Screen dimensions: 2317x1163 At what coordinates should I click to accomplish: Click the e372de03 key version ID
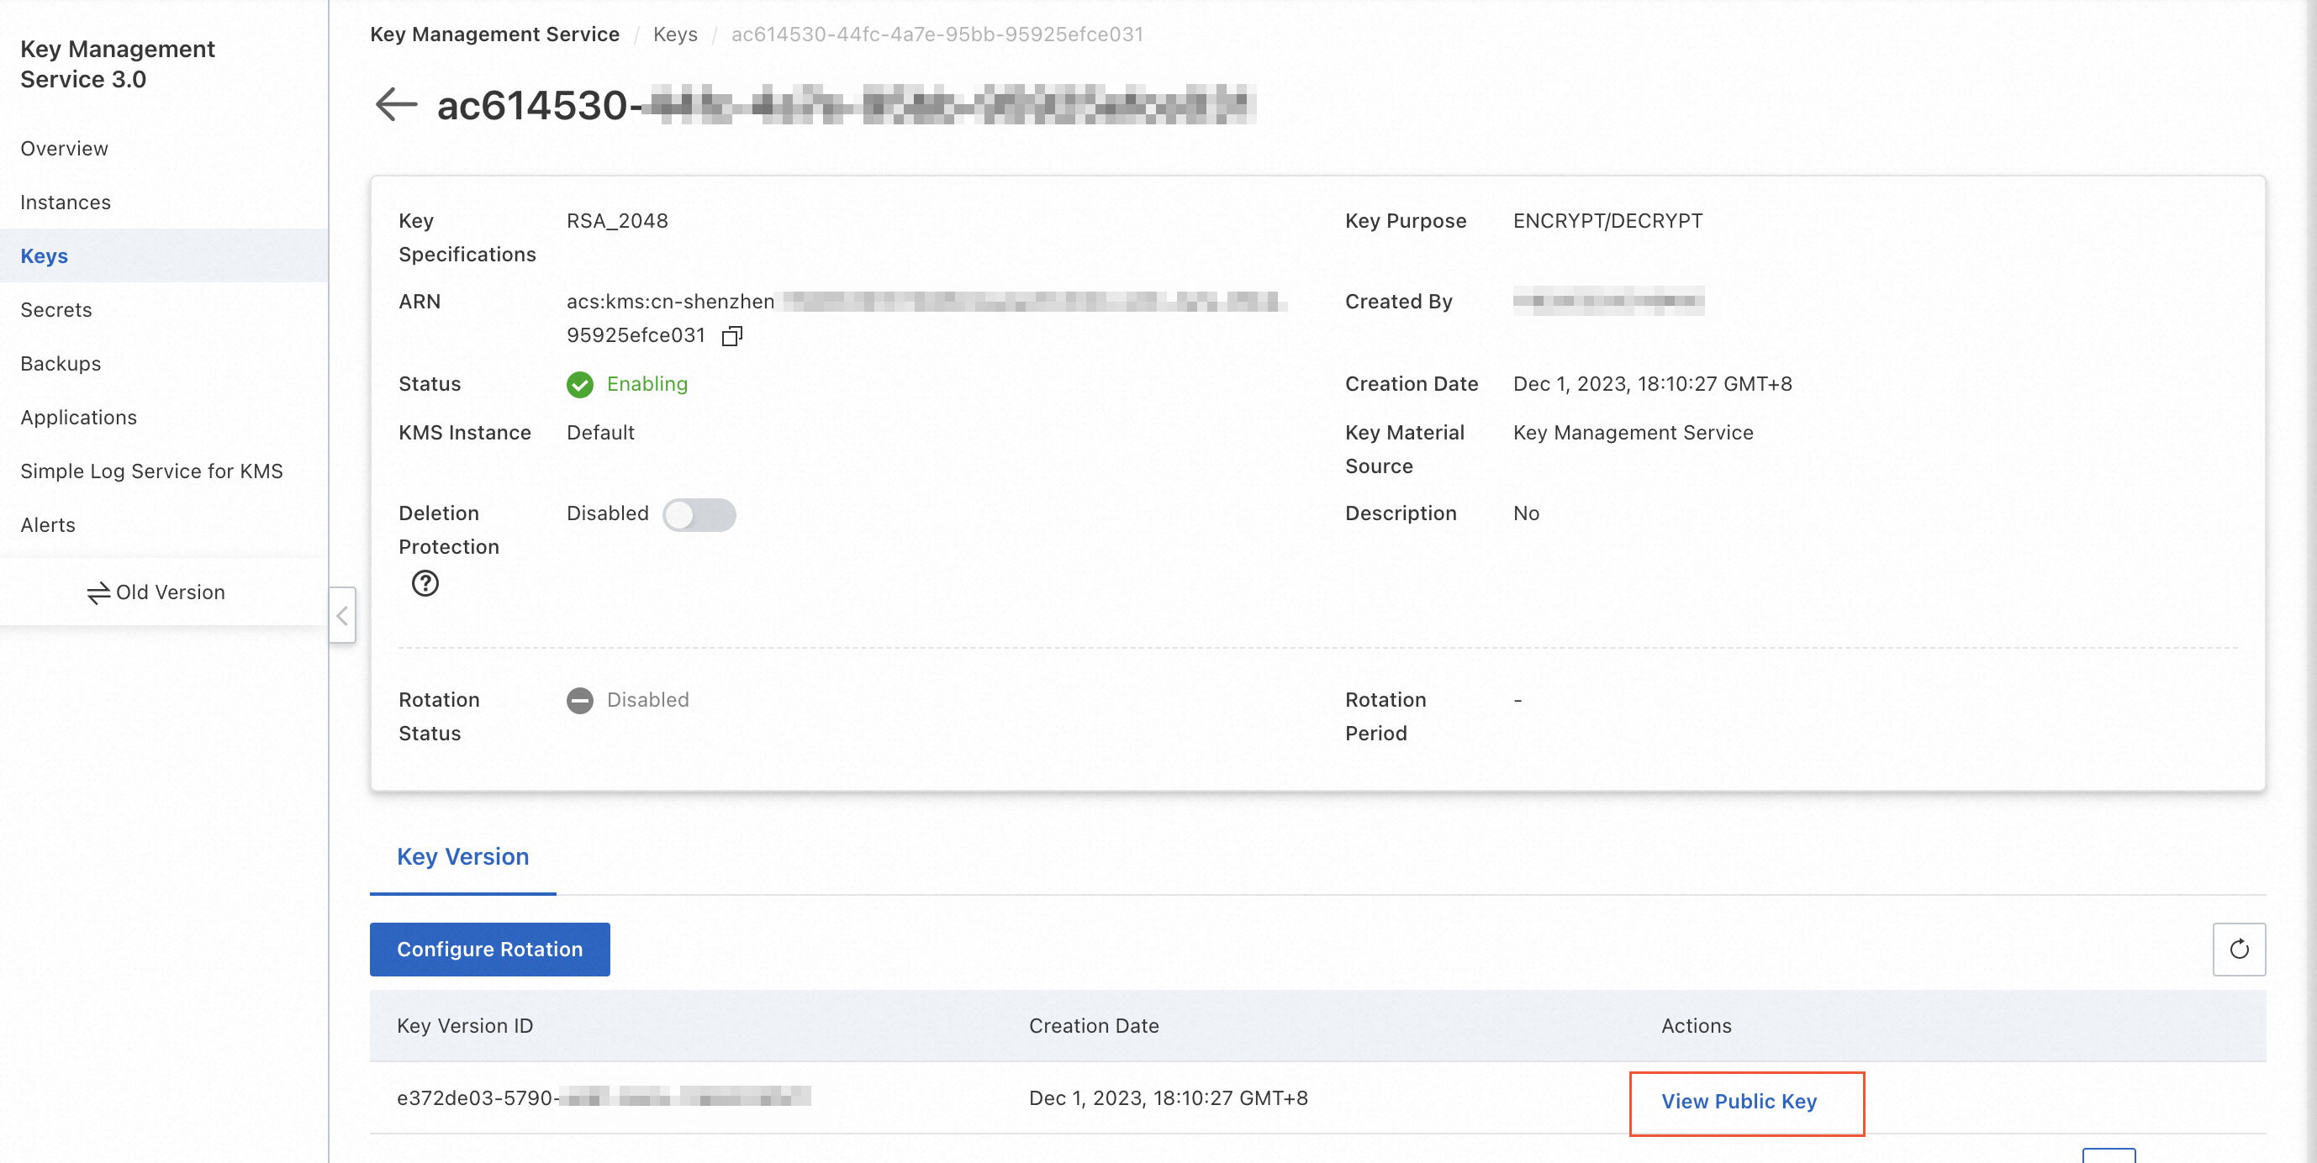(477, 1097)
